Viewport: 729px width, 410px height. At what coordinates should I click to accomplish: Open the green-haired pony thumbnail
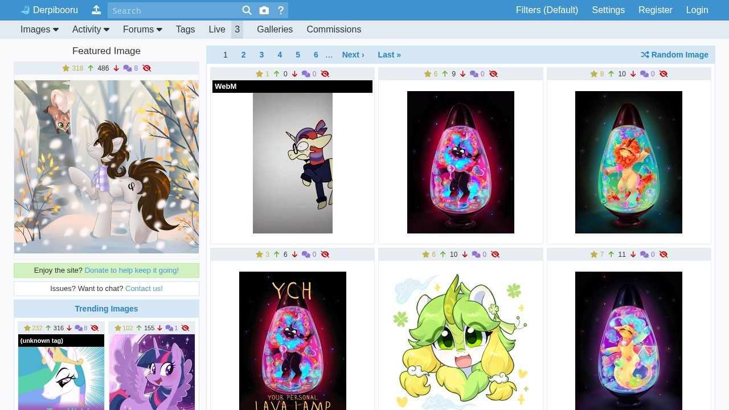point(461,341)
